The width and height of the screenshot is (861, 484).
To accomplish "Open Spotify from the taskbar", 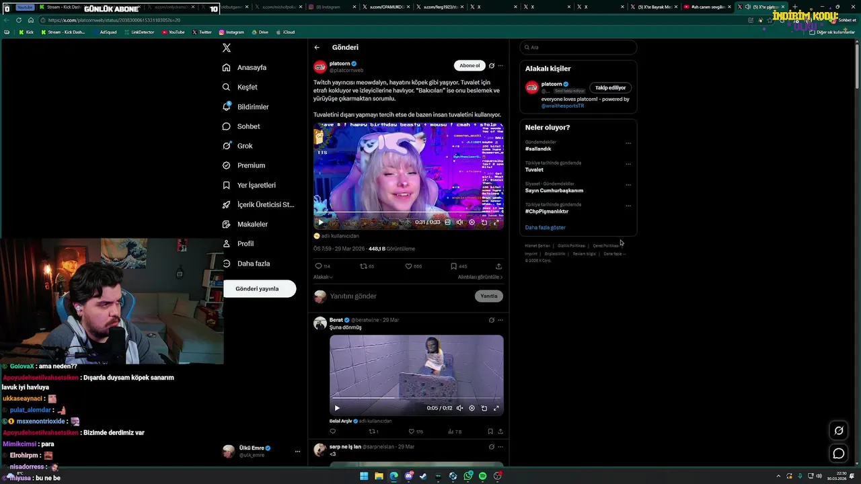I will point(482,476).
